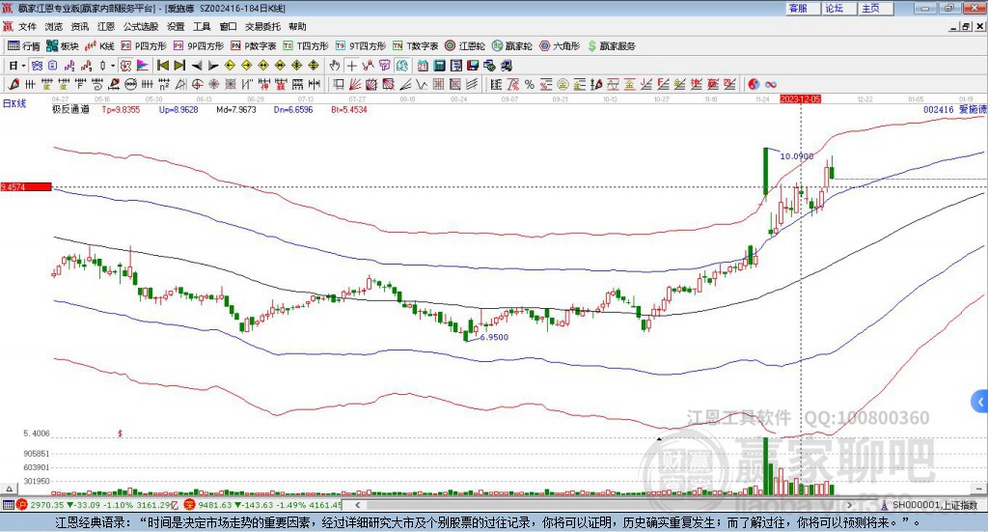Open the 浏览 menu
Image resolution: width=988 pixels, height=532 pixels.
pos(54,26)
